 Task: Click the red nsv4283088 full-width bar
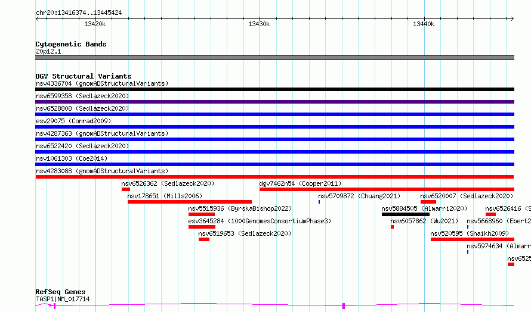click(274, 177)
